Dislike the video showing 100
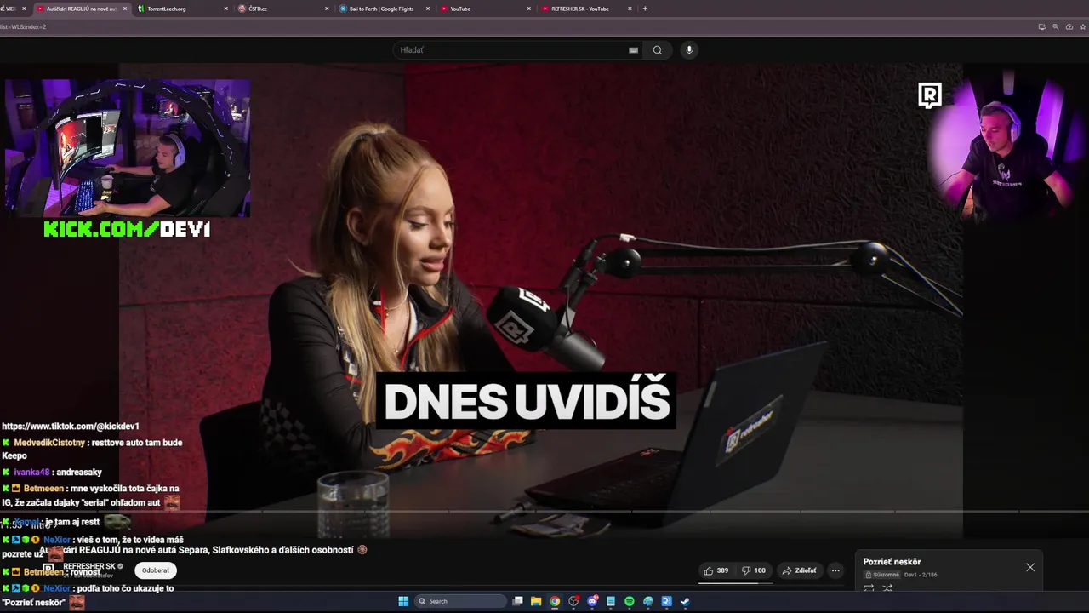 click(754, 570)
